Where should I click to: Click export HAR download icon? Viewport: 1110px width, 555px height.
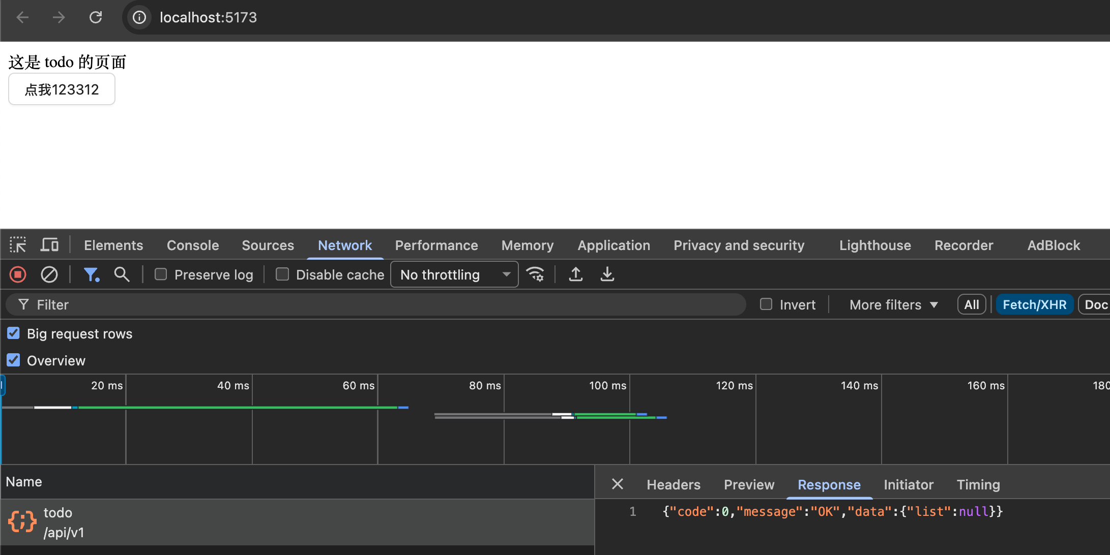point(607,274)
